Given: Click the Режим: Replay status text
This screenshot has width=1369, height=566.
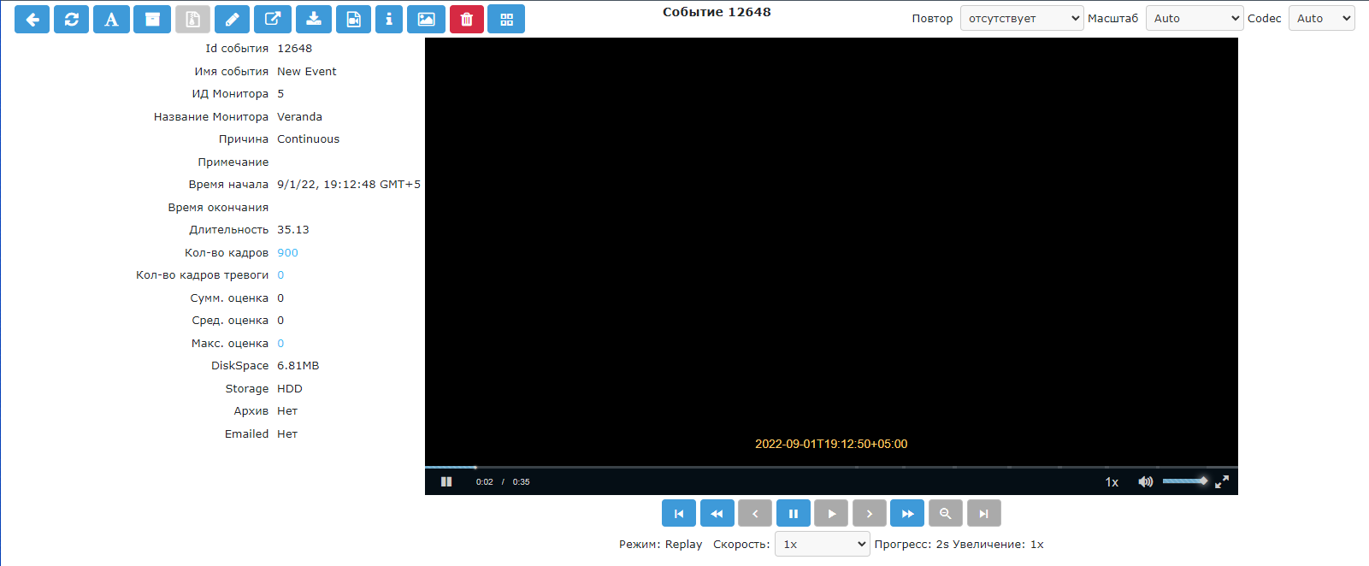Looking at the screenshot, I should click(660, 545).
